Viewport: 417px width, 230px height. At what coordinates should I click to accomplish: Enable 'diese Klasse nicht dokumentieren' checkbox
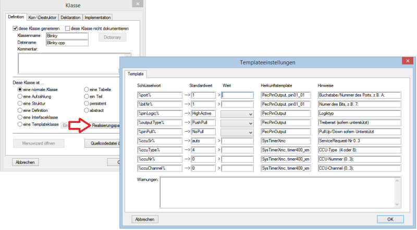point(67,28)
